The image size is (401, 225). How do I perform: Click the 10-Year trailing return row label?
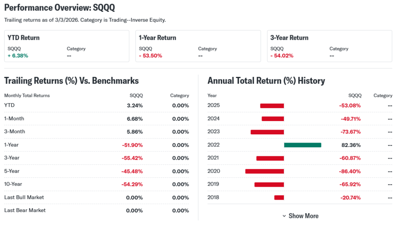tap(13, 184)
